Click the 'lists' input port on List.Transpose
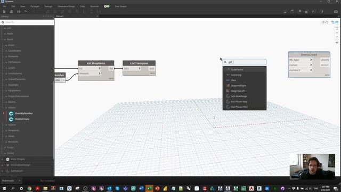Image resolution: width=341 pixels, height=192 pixels. tap(132, 68)
